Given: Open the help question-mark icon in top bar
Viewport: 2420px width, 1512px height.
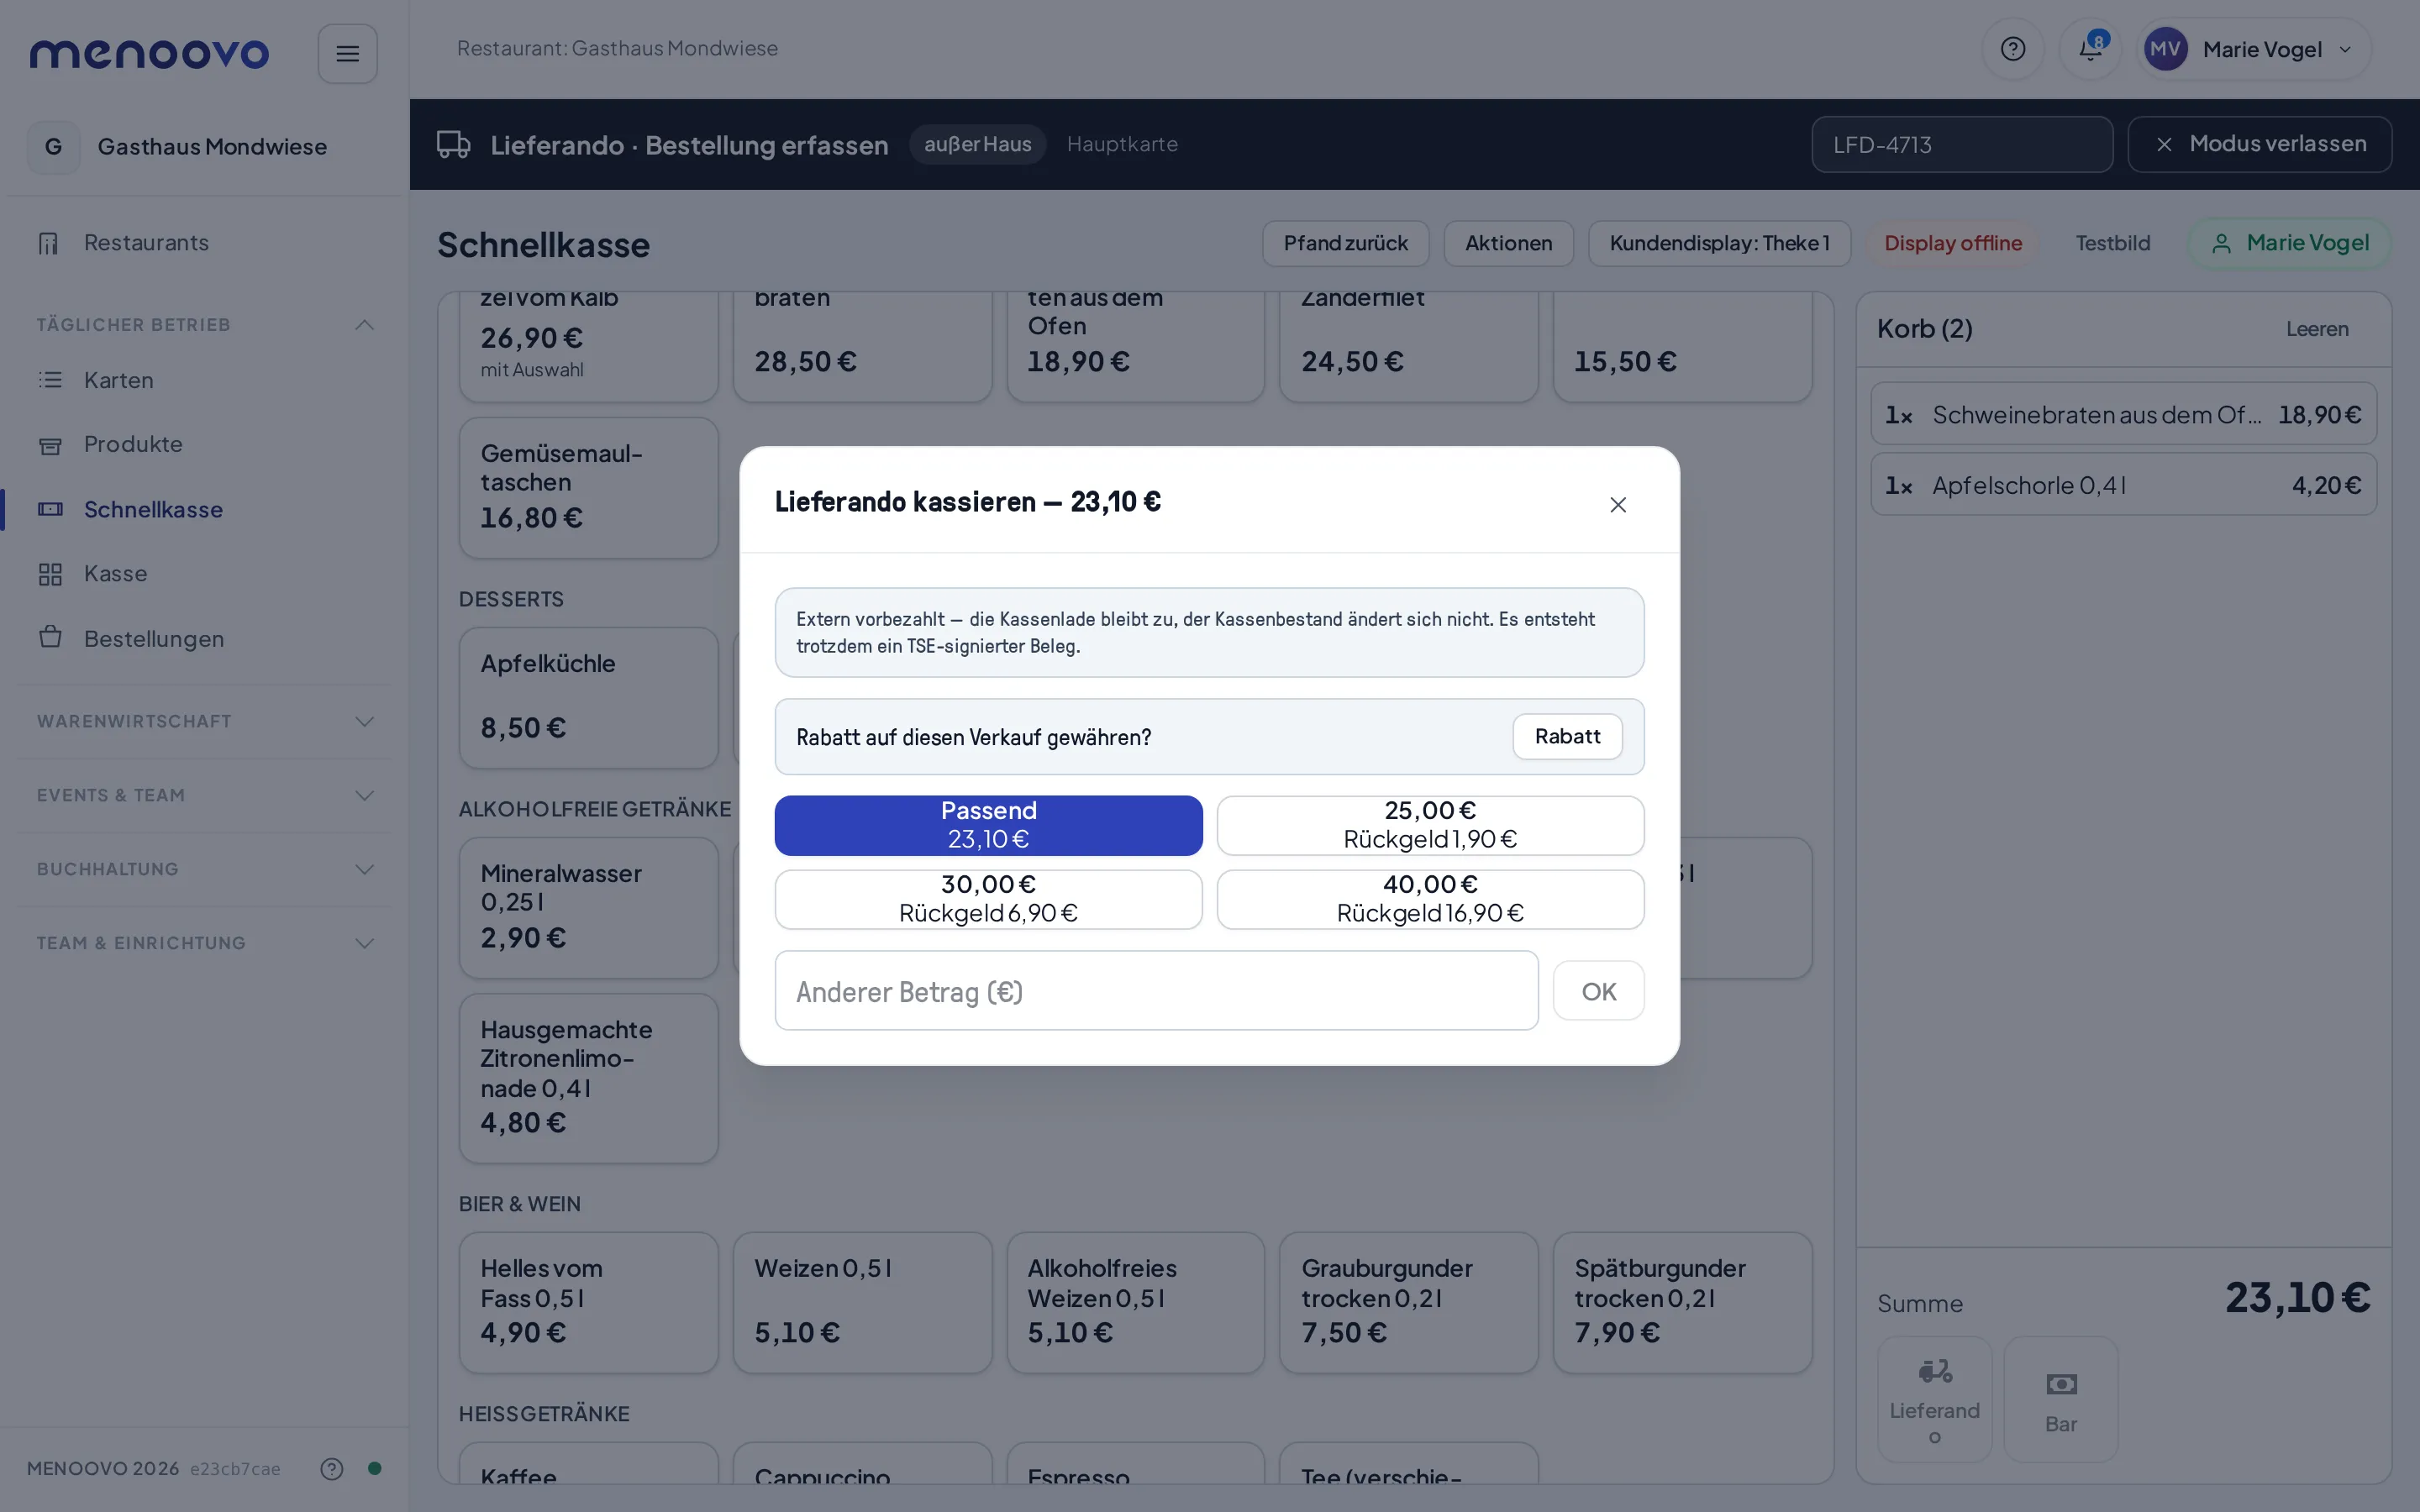Looking at the screenshot, I should tap(2012, 49).
